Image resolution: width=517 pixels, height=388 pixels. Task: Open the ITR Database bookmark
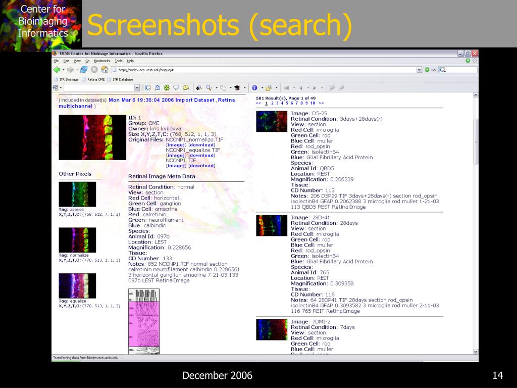(x=120, y=79)
